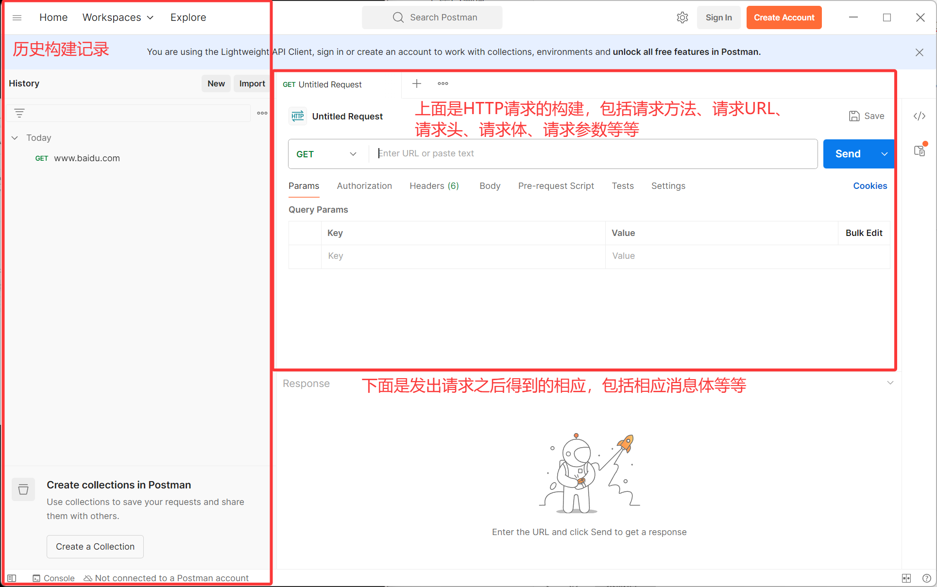Open the settings gear icon
Screen dimensions: 937x587
point(682,17)
